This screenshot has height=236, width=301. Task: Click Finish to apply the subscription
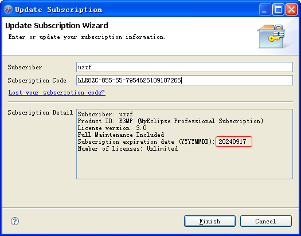(x=210, y=221)
